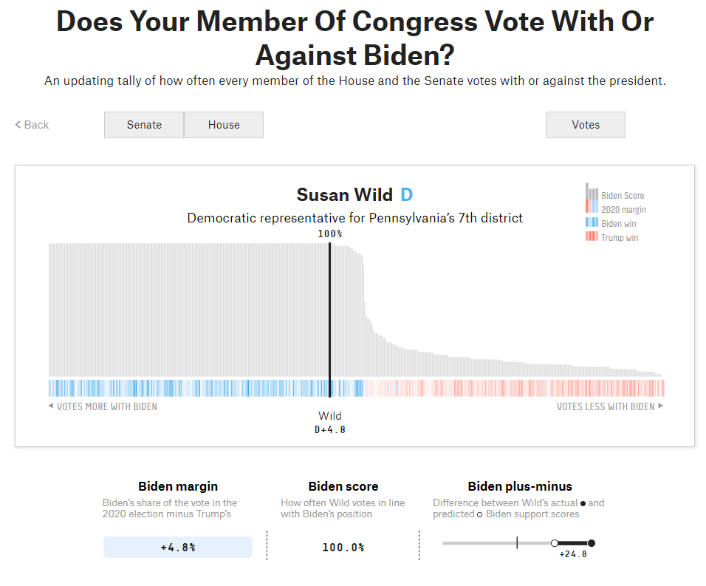The width and height of the screenshot is (706, 586).
Task: Open the Votes view
Action: [586, 125]
